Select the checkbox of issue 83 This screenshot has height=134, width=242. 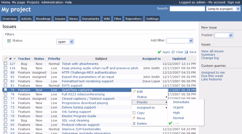pyautogui.click(x=6, y=76)
